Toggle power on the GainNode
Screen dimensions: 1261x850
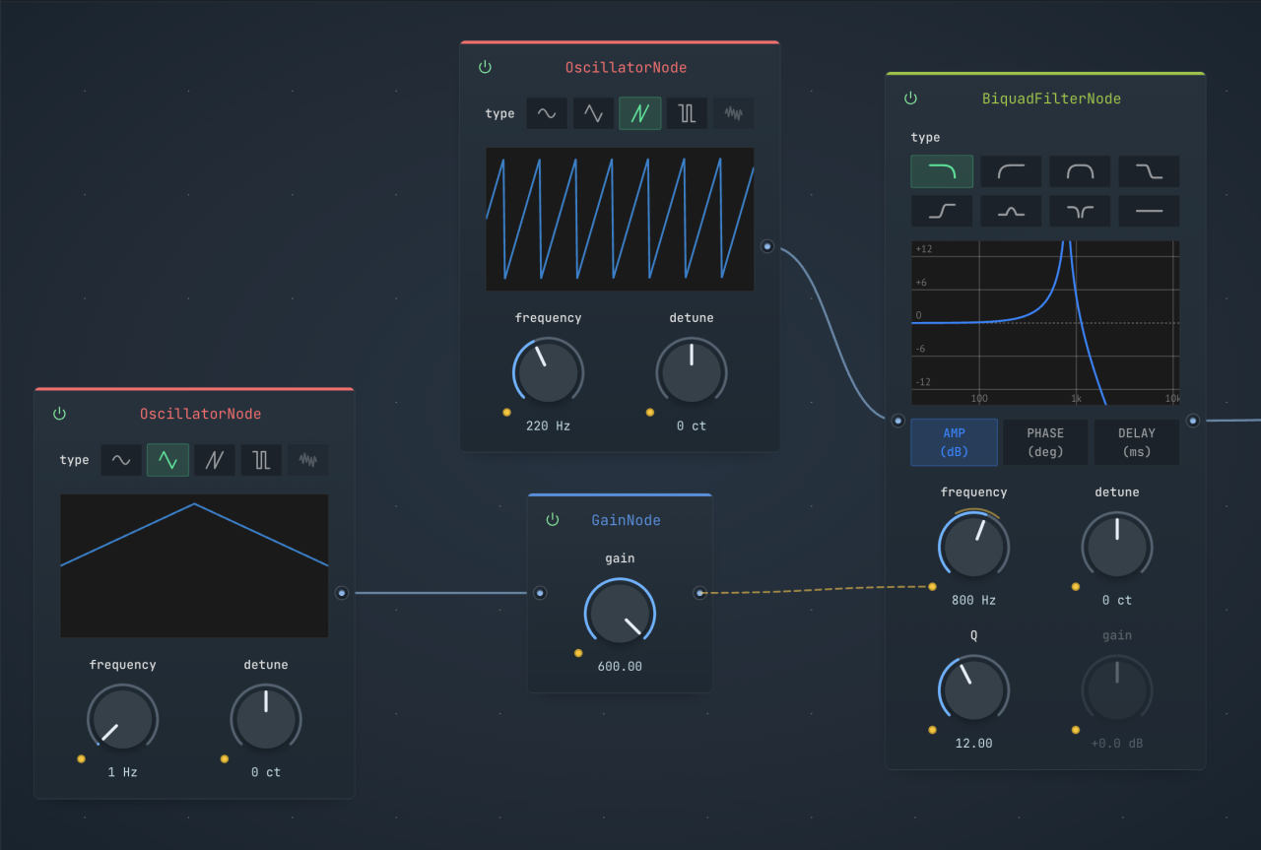point(553,519)
